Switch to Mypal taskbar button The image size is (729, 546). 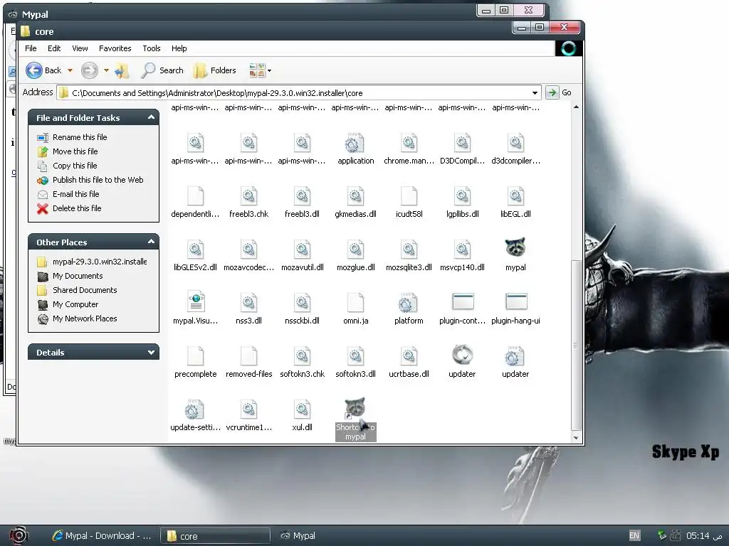[x=298, y=536]
